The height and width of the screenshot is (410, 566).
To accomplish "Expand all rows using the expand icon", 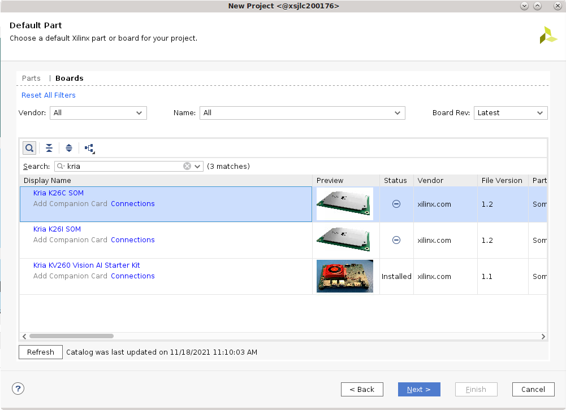I will pos(69,147).
